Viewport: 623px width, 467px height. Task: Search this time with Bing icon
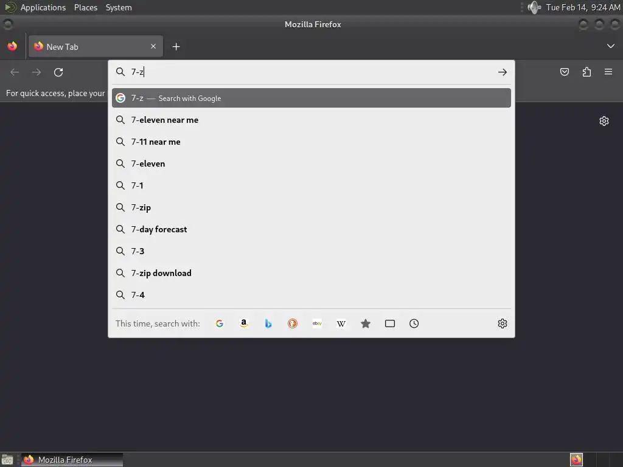pyautogui.click(x=268, y=323)
